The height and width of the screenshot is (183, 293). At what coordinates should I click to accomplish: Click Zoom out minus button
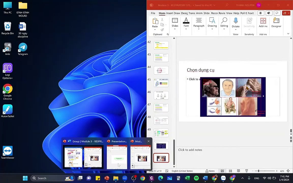point(253,171)
